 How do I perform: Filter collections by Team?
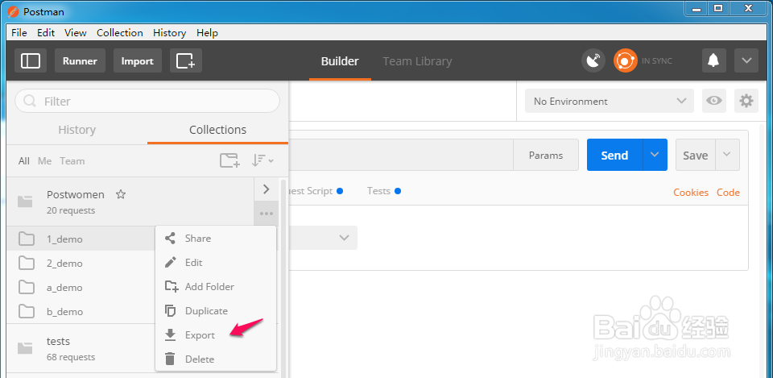point(72,161)
